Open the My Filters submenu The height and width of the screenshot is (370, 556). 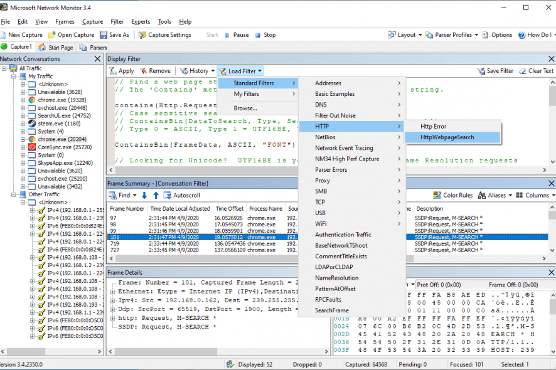[x=257, y=94]
